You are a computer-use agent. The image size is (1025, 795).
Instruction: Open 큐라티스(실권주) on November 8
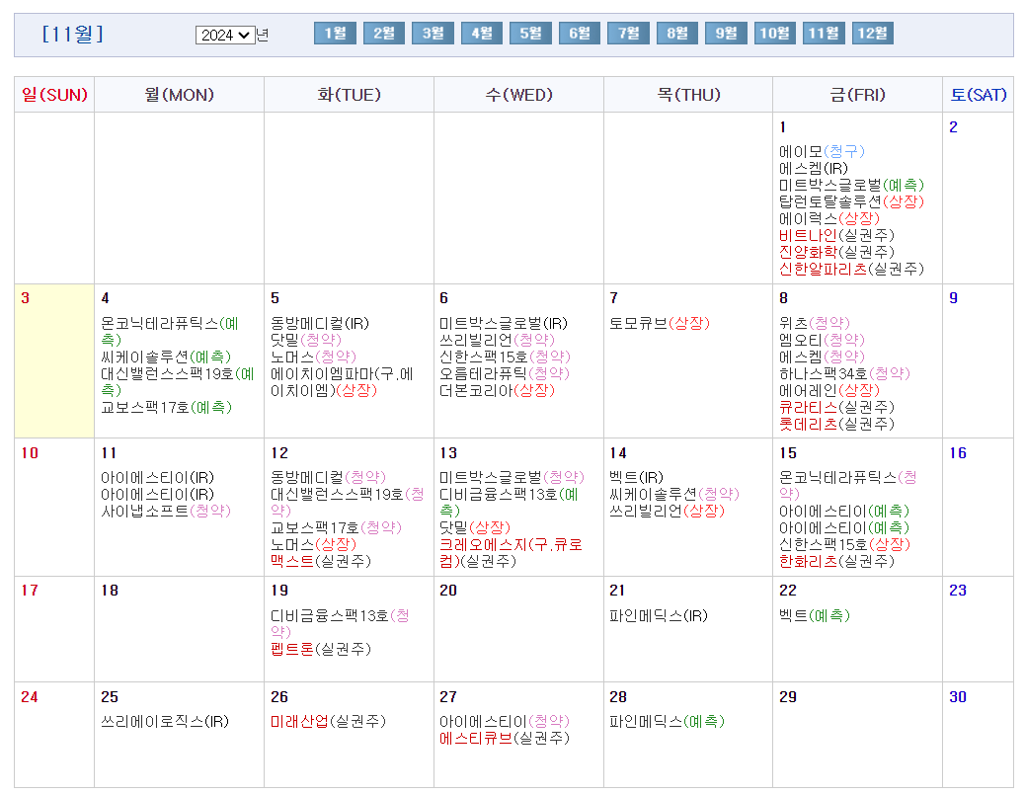tap(836, 407)
